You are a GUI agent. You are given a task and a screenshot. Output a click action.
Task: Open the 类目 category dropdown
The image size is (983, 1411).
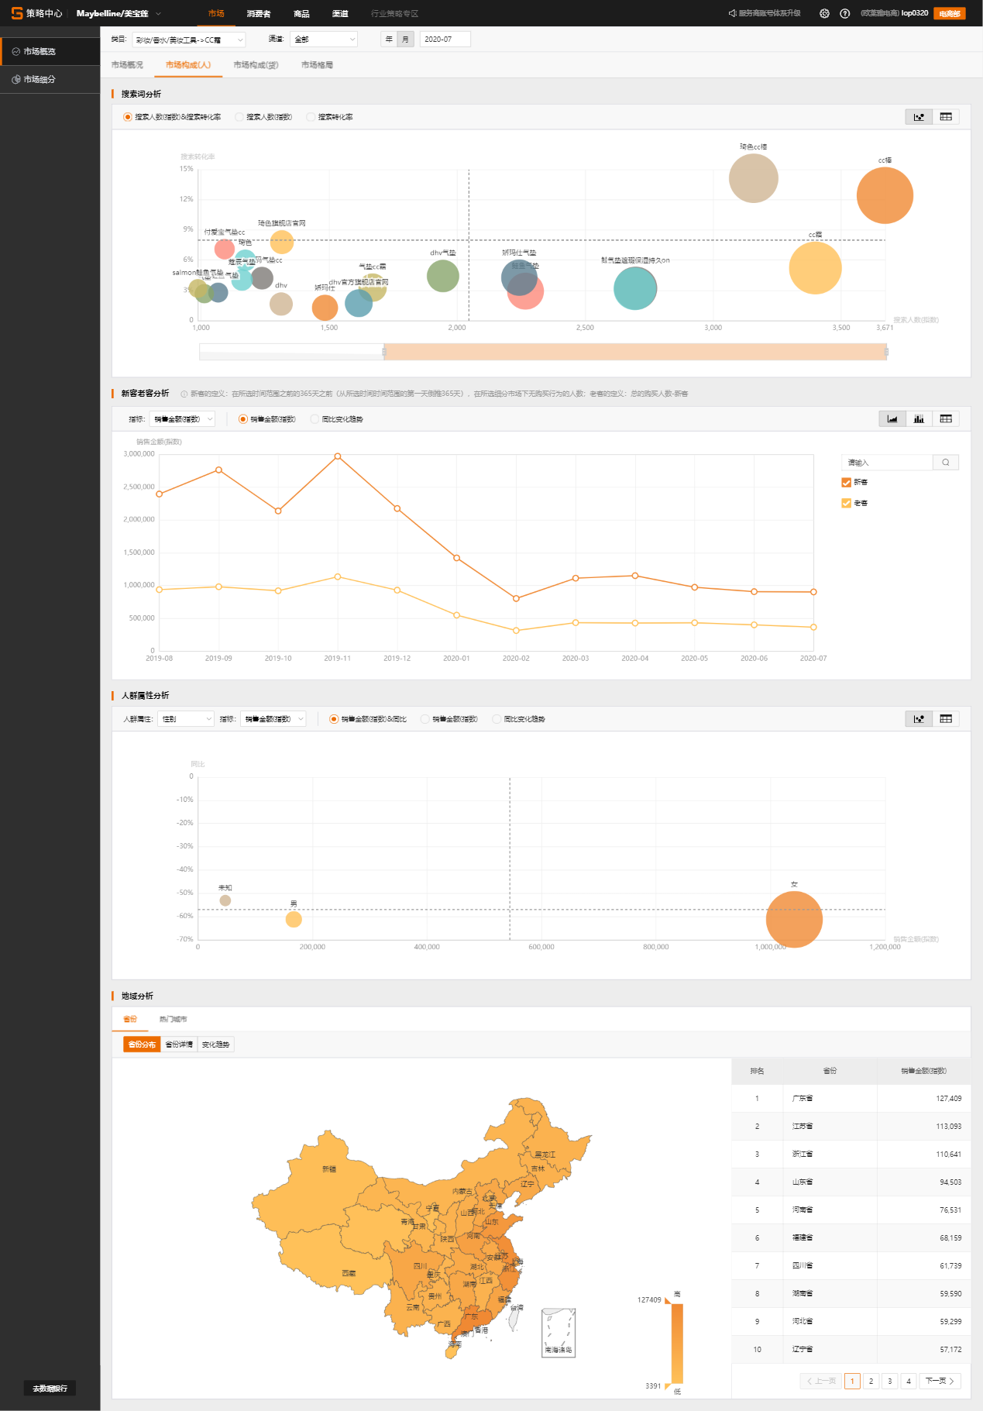pyautogui.click(x=188, y=40)
